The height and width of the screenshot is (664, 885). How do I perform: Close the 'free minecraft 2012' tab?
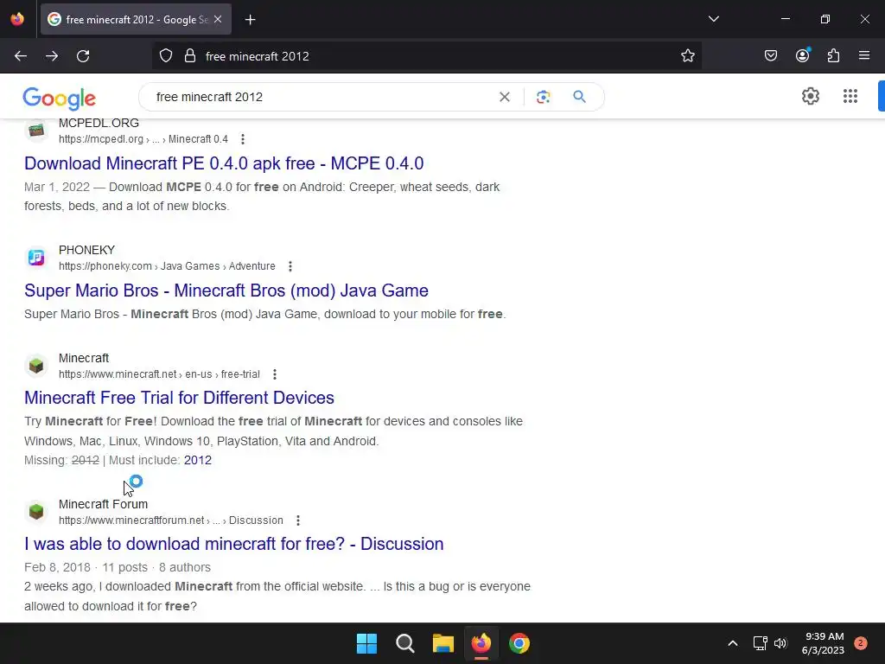click(218, 19)
